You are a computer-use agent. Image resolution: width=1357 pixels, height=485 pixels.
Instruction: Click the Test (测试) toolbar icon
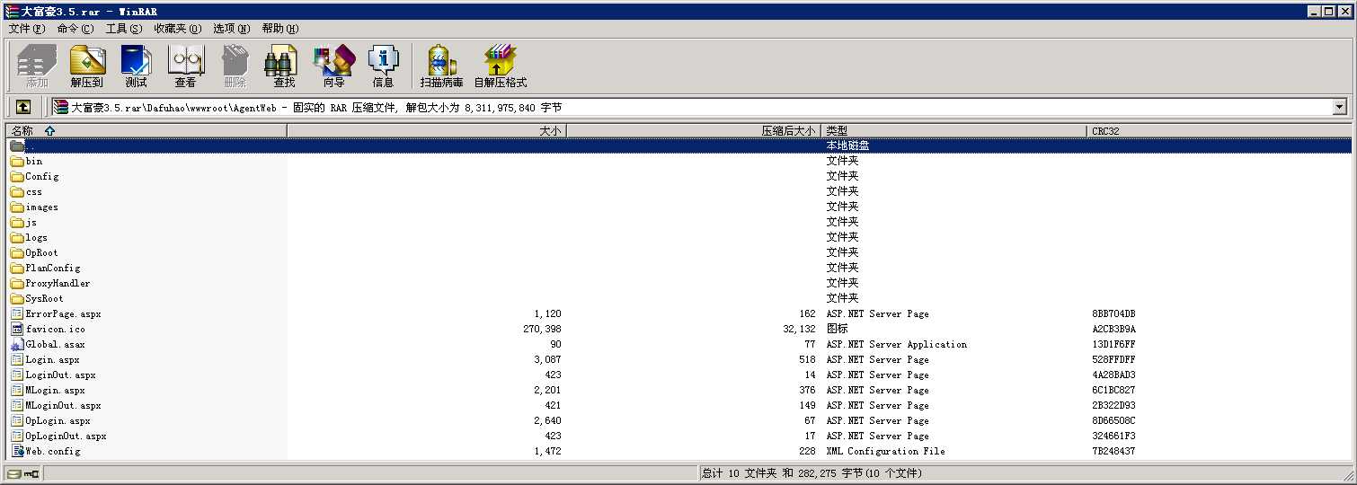pyautogui.click(x=136, y=66)
